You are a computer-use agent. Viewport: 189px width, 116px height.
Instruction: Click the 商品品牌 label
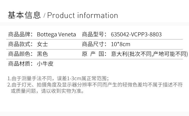point(20,34)
